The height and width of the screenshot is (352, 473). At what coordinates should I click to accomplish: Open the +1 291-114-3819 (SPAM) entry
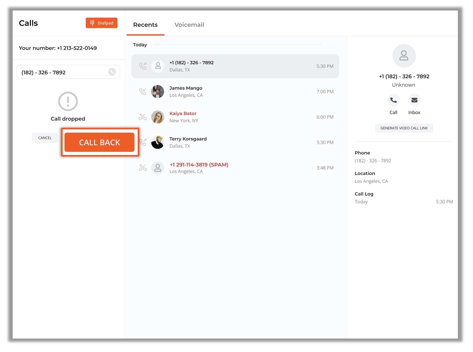click(235, 168)
